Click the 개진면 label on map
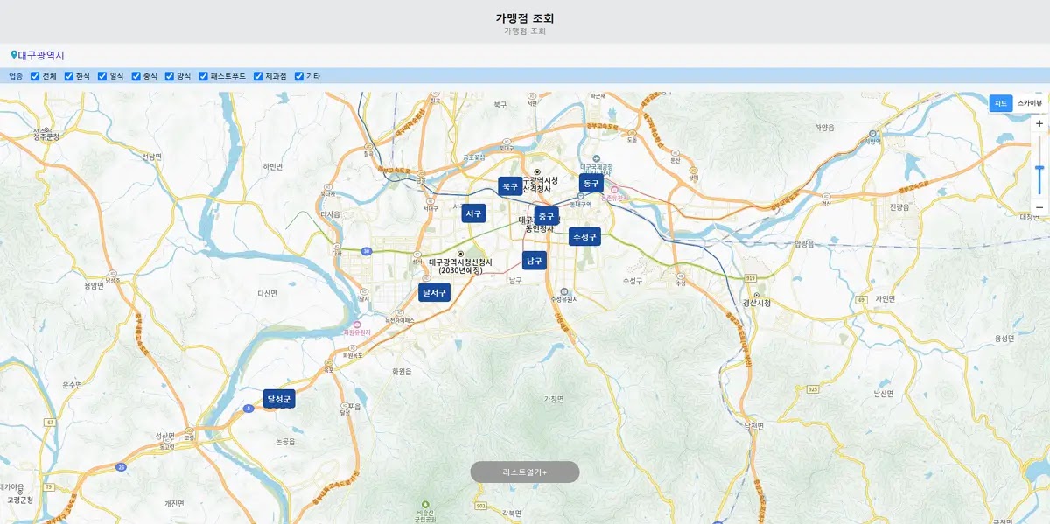 point(174,504)
